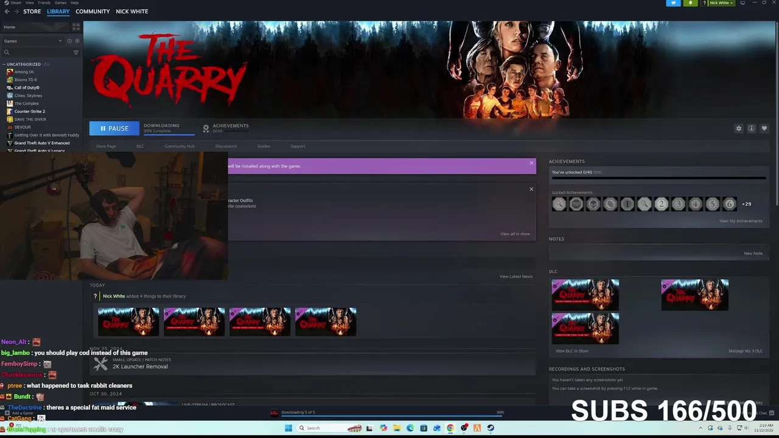Open Edge browser from the taskbar
The height and width of the screenshot is (438, 779).
(410, 428)
